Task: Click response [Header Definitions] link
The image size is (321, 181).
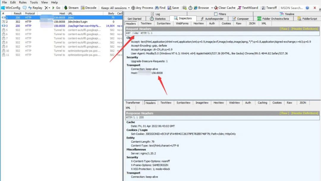Action: pyautogui.click(x=305, y=113)
